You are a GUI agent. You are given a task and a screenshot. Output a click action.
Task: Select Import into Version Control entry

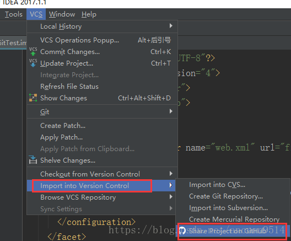[x=101, y=185]
